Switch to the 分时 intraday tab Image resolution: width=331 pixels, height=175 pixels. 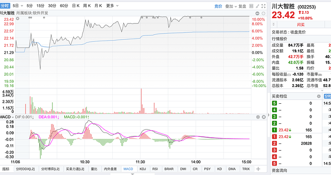5,6
